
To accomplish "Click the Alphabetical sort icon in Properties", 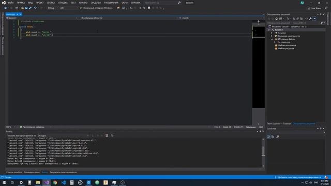I will [273, 137].
